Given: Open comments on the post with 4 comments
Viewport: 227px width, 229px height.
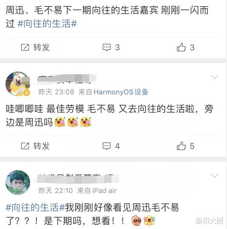Looking at the screenshot, I should coord(111,146).
